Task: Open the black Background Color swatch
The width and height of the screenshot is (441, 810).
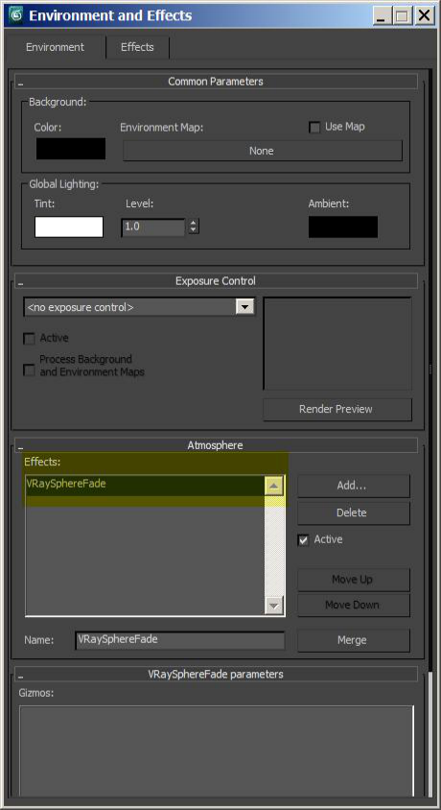Action: point(71,149)
